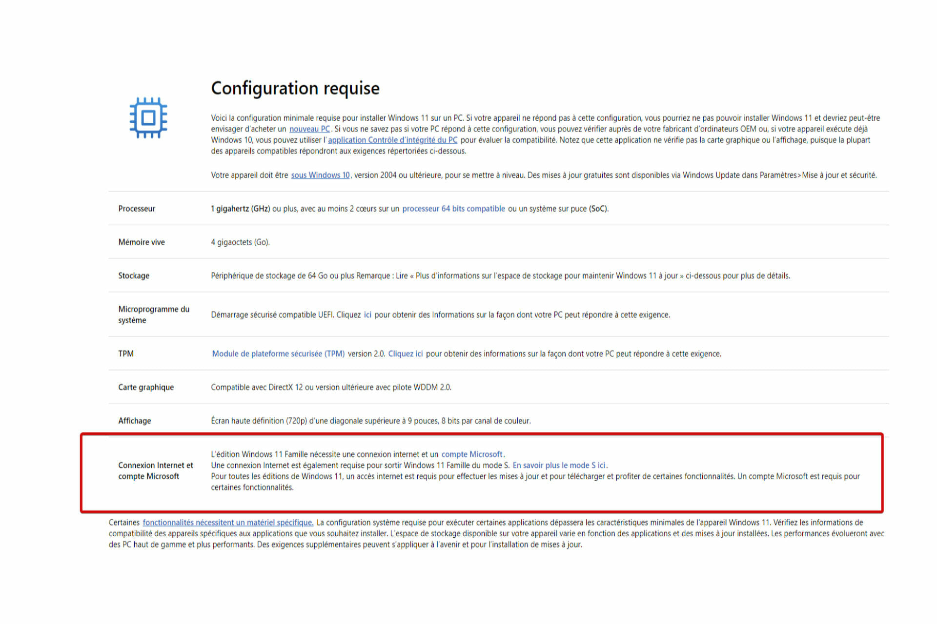Select the "Carte graphique" row label

tap(146, 388)
